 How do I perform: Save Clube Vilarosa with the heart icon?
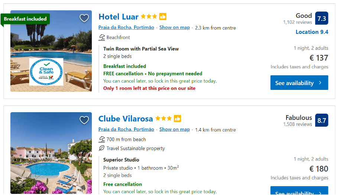[84, 120]
